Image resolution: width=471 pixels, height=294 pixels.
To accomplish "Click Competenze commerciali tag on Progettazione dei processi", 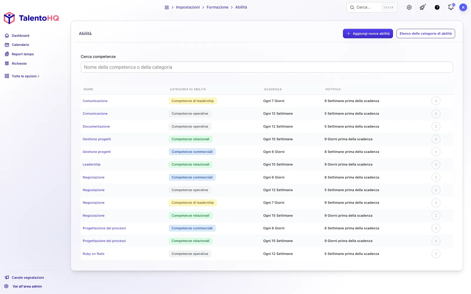I will 192,228.
